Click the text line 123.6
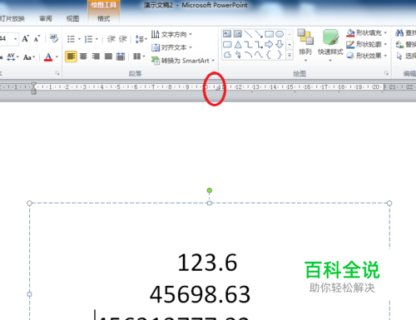The height and width of the screenshot is (320, 416). tap(207, 263)
